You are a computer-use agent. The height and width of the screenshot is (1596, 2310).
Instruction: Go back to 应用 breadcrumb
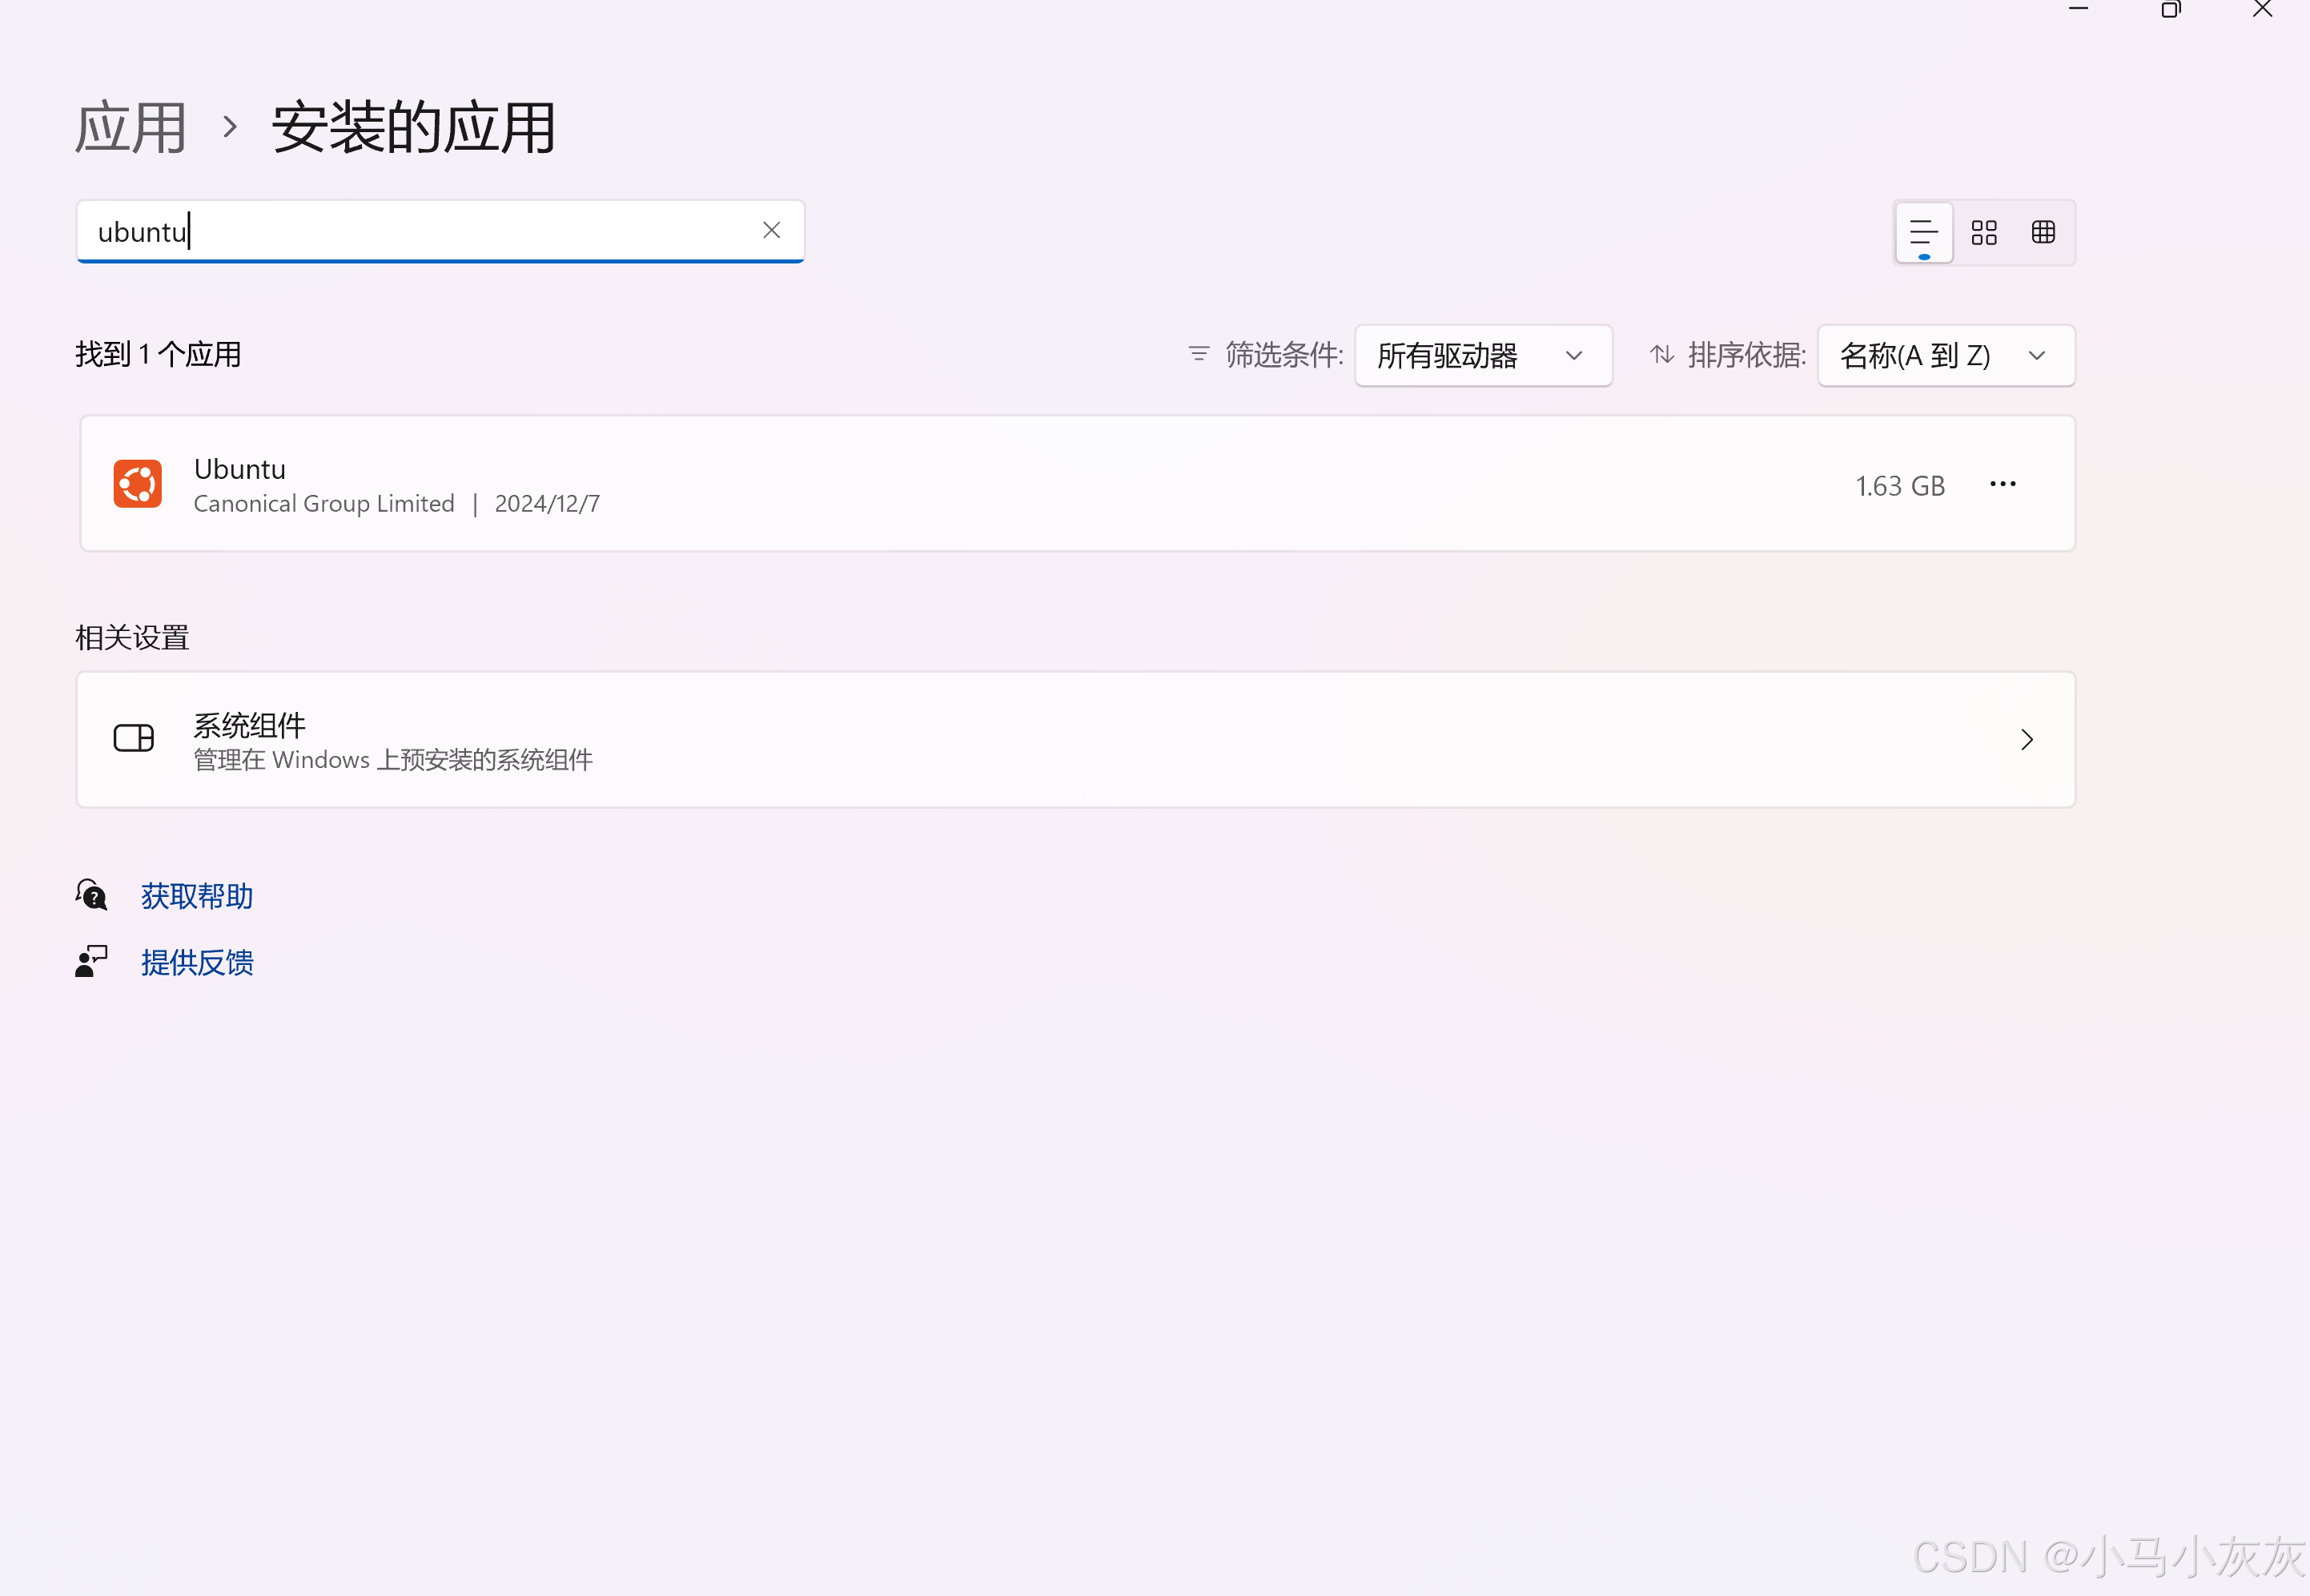point(131,128)
